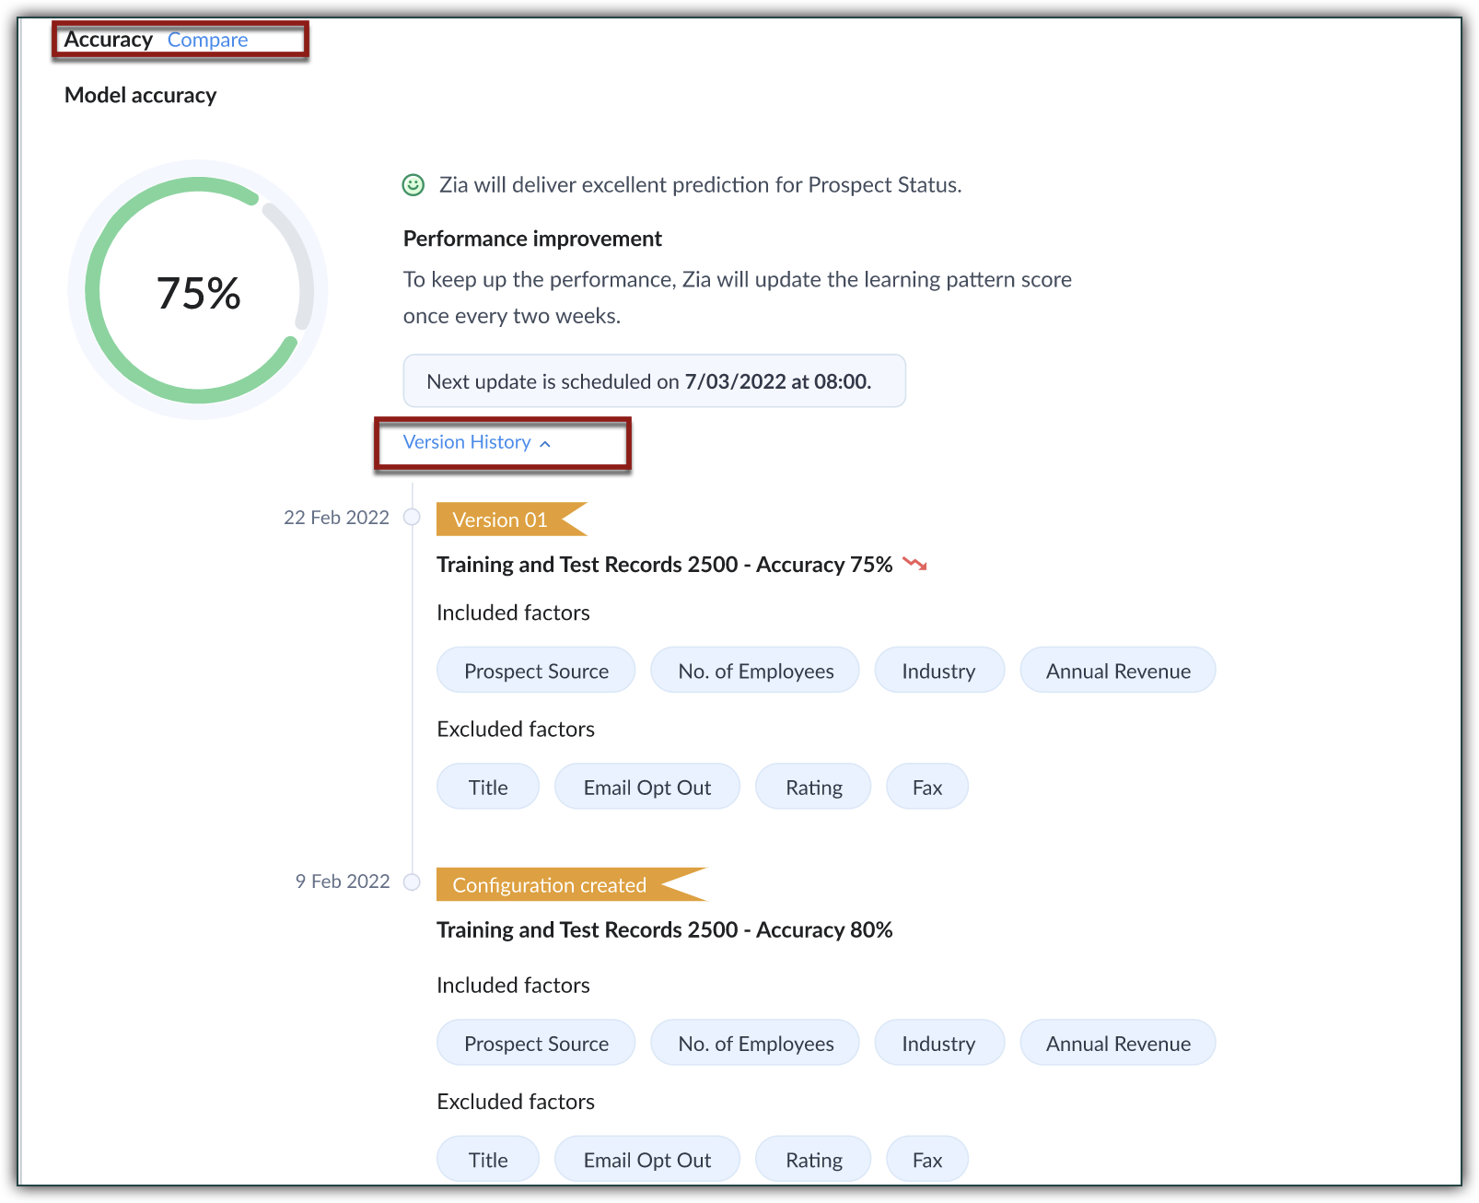Click the Configuration created ribbon label

click(550, 885)
